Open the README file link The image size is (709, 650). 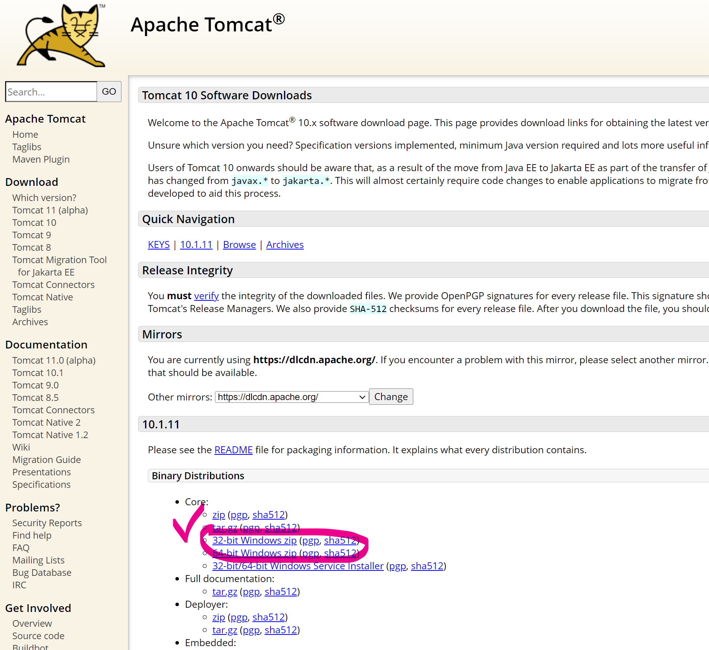point(234,450)
